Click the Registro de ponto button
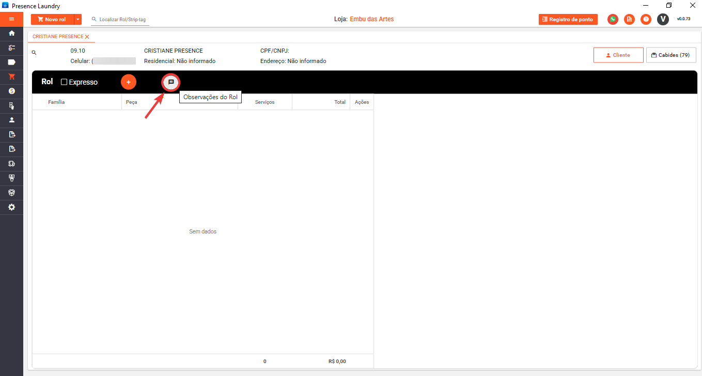Screen dimensions: 702x376 pyautogui.click(x=568, y=19)
